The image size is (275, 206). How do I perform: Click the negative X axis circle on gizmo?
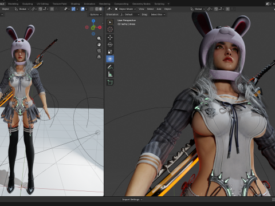pos(87,27)
